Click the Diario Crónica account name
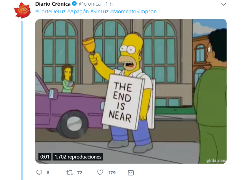Screen dimensions: 241x180 [x=53, y=4]
